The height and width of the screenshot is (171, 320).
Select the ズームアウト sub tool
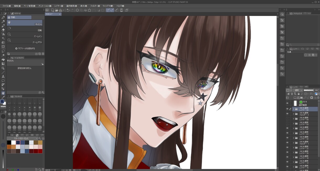[x=24, y=40]
